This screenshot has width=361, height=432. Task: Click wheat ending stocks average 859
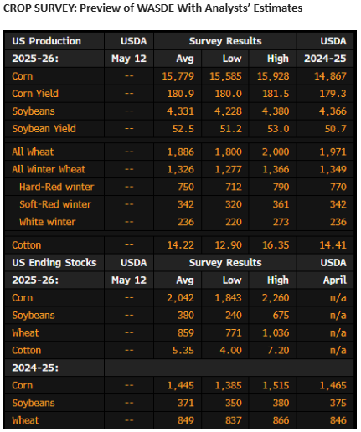pos(186,332)
